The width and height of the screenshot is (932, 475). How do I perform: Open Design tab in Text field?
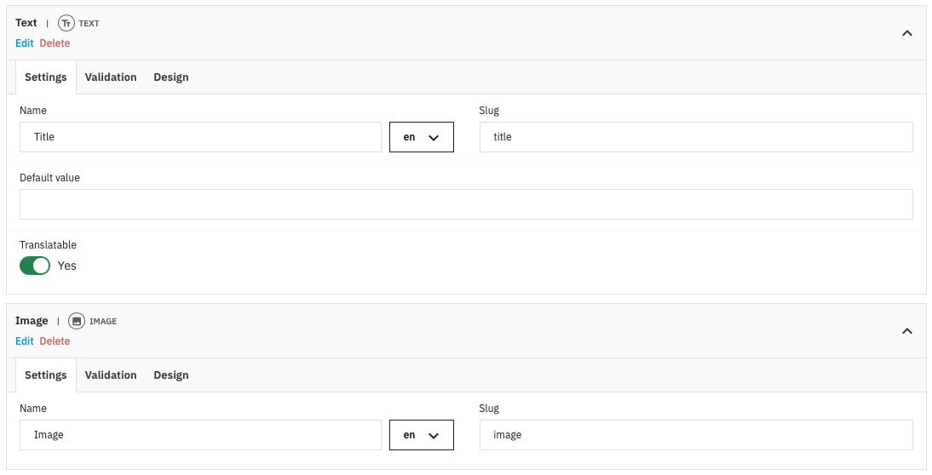click(171, 77)
